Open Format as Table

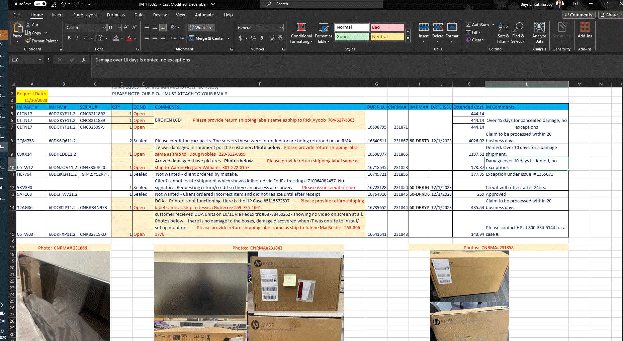[324, 33]
